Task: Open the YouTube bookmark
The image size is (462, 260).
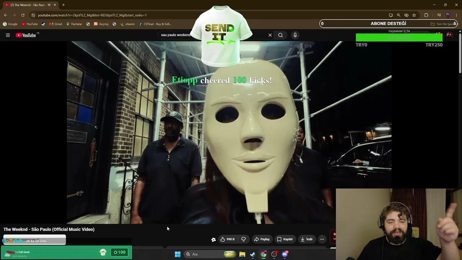Action: pos(30,24)
